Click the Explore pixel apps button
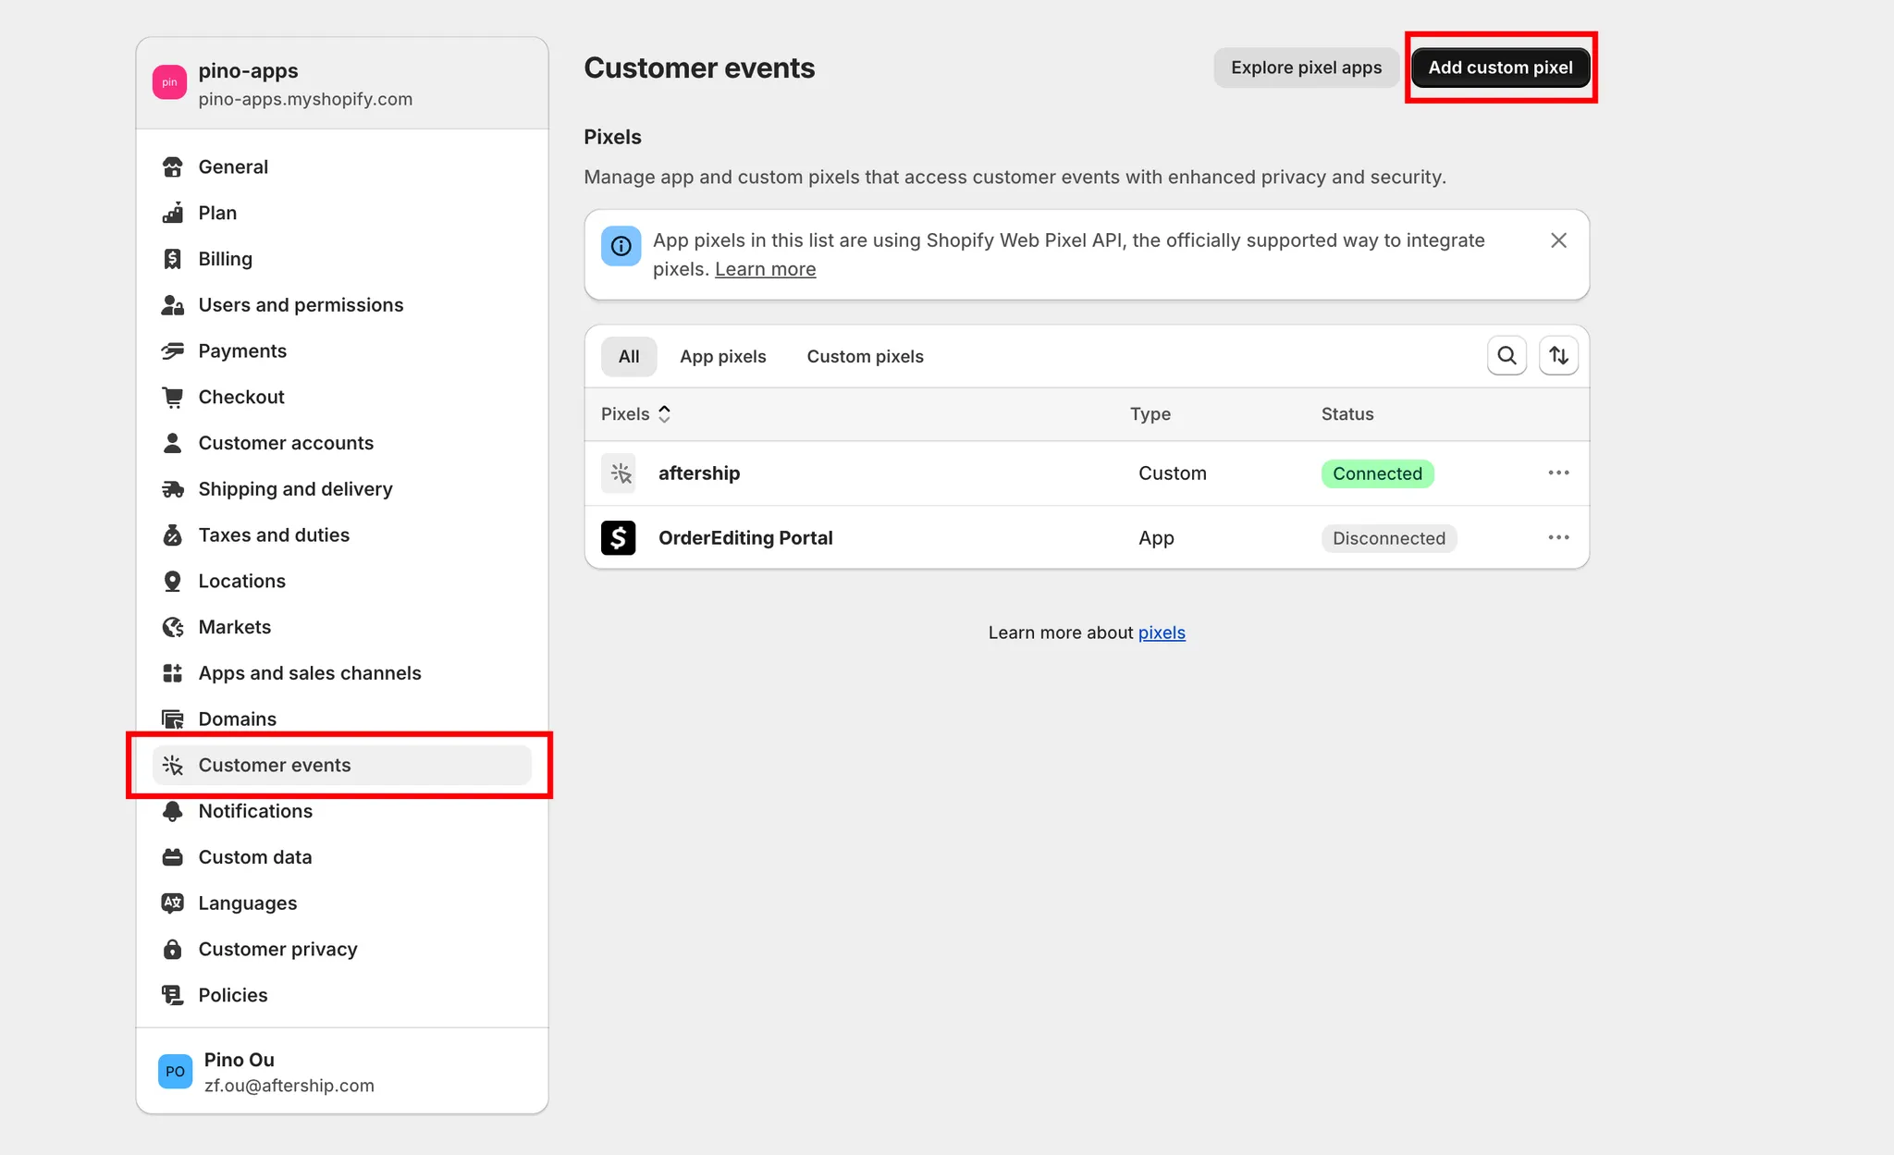1894x1155 pixels. coord(1306,68)
